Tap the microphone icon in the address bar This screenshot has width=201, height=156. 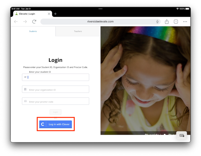[x=157, y=22]
